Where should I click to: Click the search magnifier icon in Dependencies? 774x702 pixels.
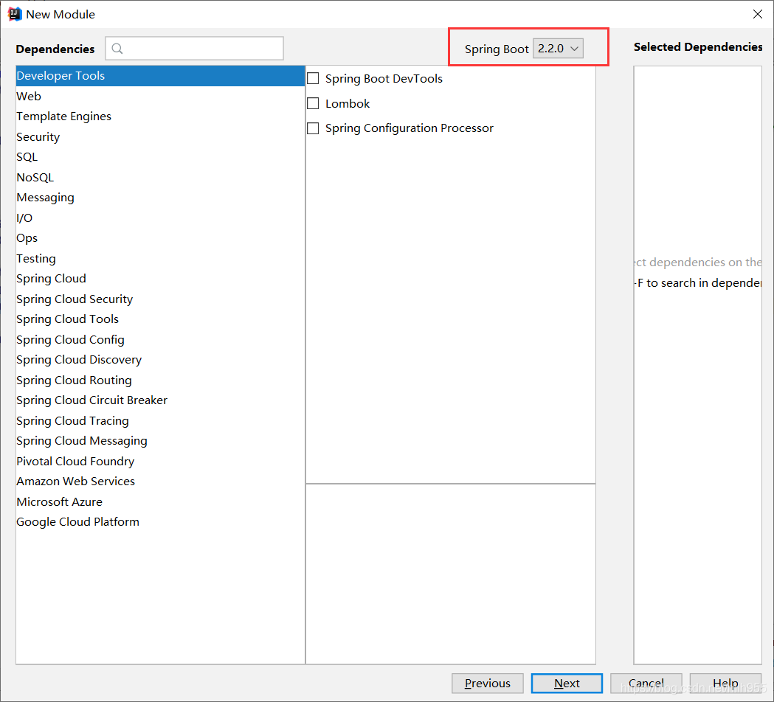tap(117, 49)
